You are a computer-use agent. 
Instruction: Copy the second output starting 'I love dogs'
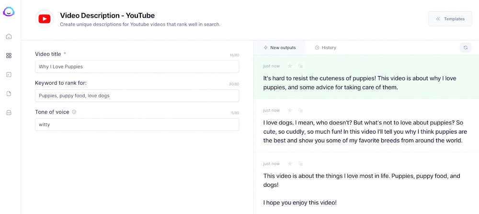300,111
